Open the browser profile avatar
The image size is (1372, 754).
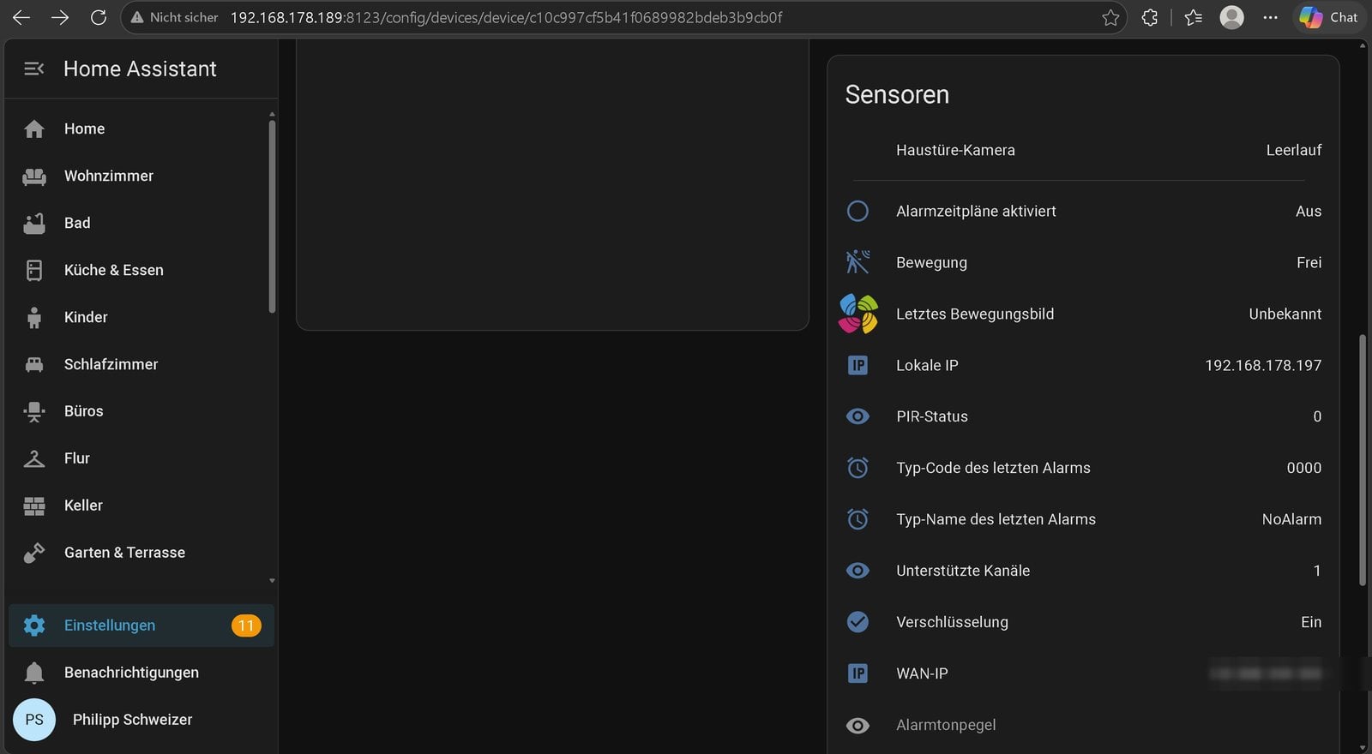[1232, 17]
